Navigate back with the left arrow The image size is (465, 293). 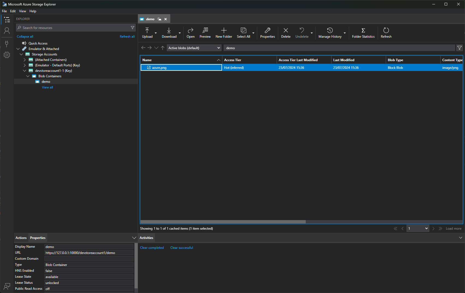click(143, 48)
